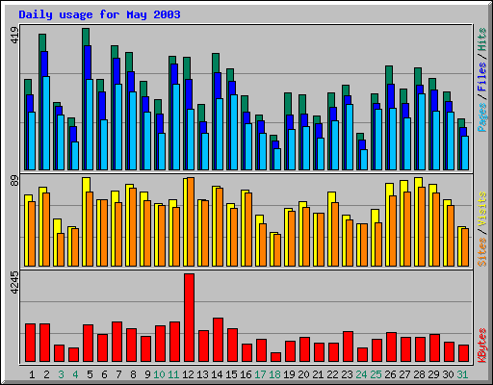The image size is (493, 385).
Task: Click day 30 on the x-axis
Action: click(448, 374)
